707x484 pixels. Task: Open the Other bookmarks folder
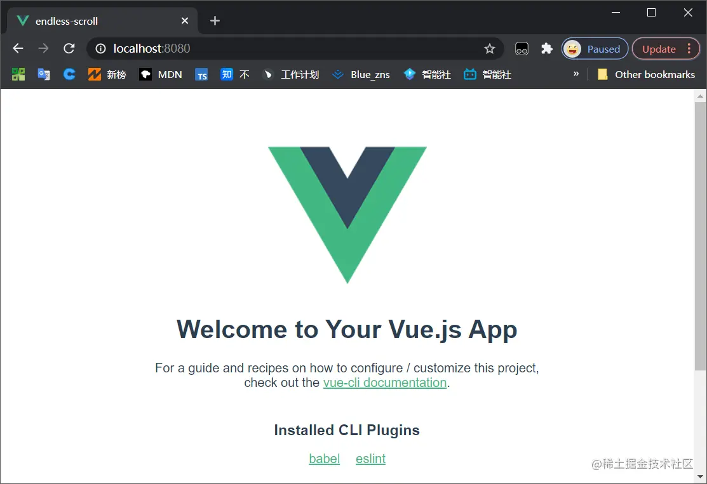[646, 74]
